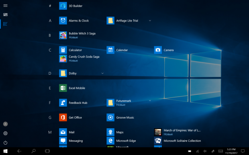Select the letter B group header
The height and width of the screenshot is (155, 249).
pos(50,36)
